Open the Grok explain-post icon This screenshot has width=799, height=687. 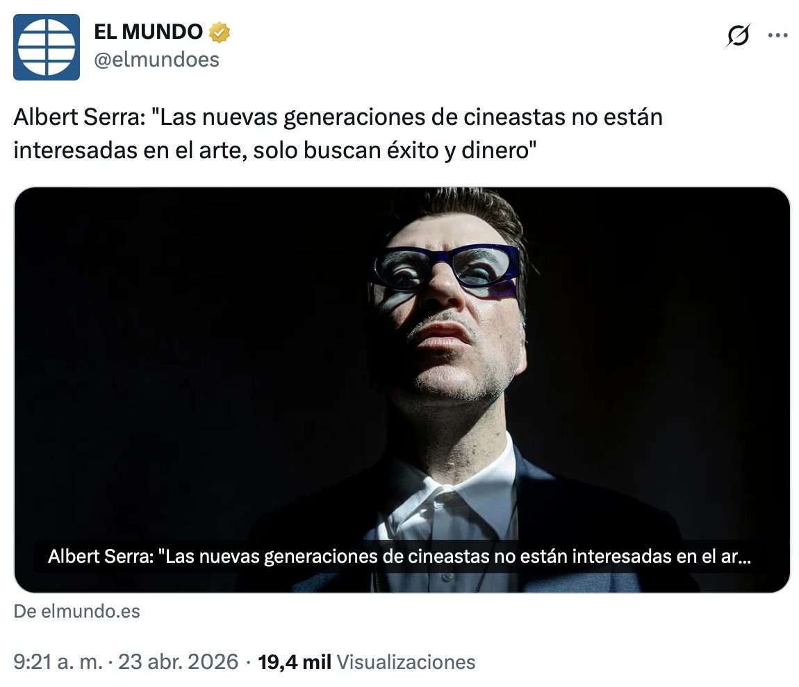[x=739, y=35]
